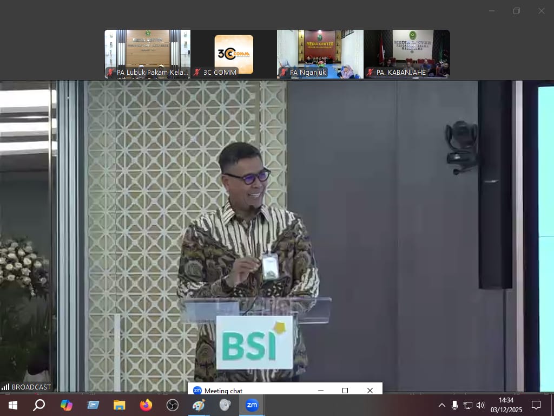Open Firefox browser from the taskbar
The width and height of the screenshot is (554, 416).
click(x=146, y=405)
